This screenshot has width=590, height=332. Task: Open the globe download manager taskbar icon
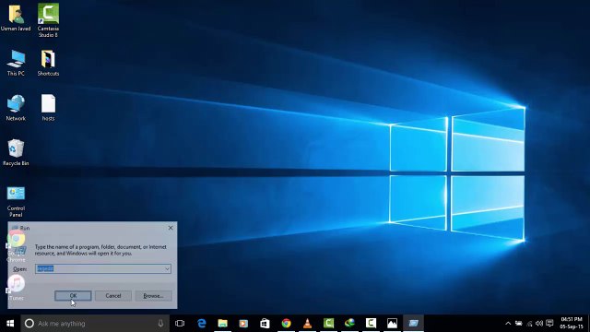[349, 324]
